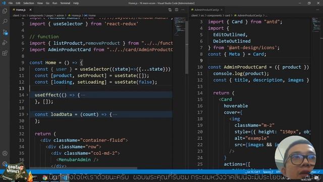
Task: Place cursor on empty line 13 in Home.js
Action: 101,88
